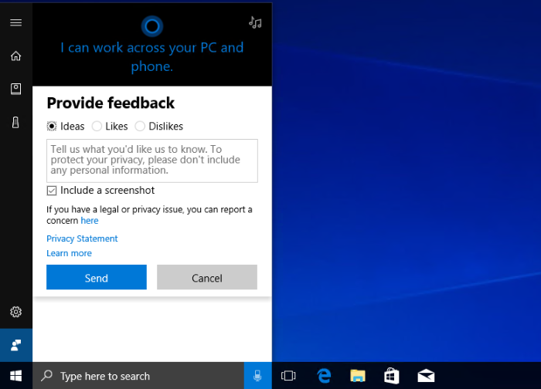The width and height of the screenshot is (541, 389).
Task: Cancel the feedback form
Action: pos(207,277)
